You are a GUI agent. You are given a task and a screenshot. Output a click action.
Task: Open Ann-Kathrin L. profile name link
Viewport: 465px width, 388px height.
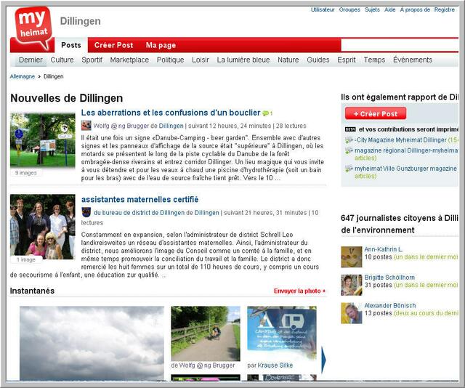pyautogui.click(x=383, y=249)
